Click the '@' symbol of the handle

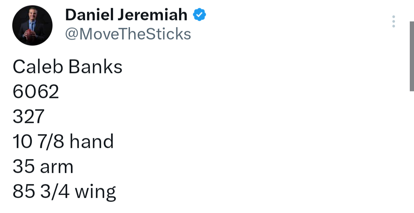pyautogui.click(x=71, y=34)
